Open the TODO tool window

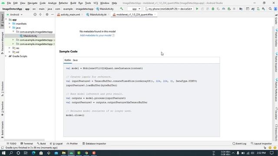click(x=11, y=143)
